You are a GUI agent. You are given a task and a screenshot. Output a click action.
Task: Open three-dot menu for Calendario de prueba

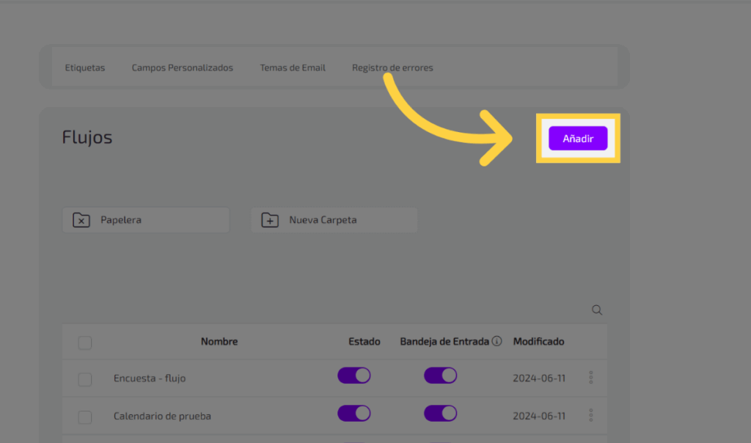coord(591,416)
